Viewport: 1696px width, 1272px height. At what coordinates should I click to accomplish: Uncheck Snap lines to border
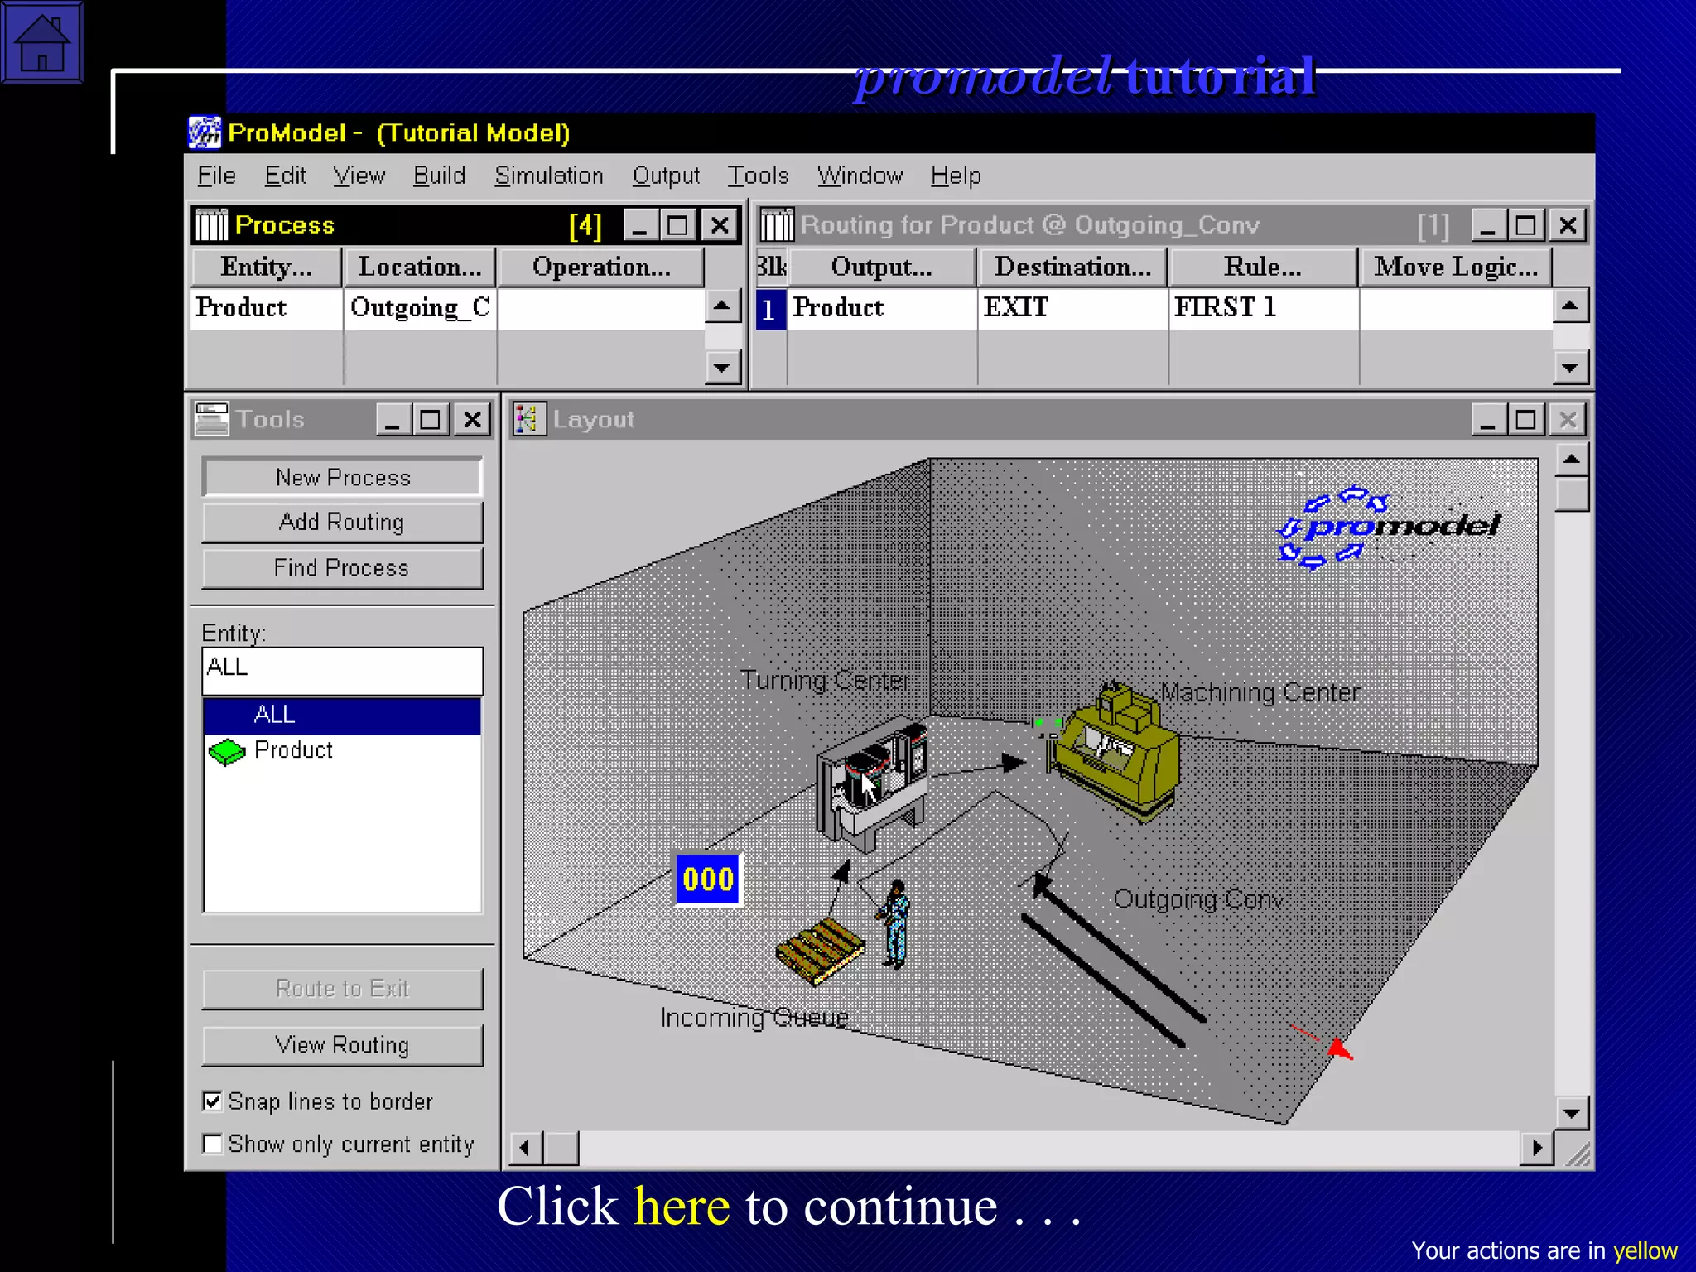click(213, 1101)
